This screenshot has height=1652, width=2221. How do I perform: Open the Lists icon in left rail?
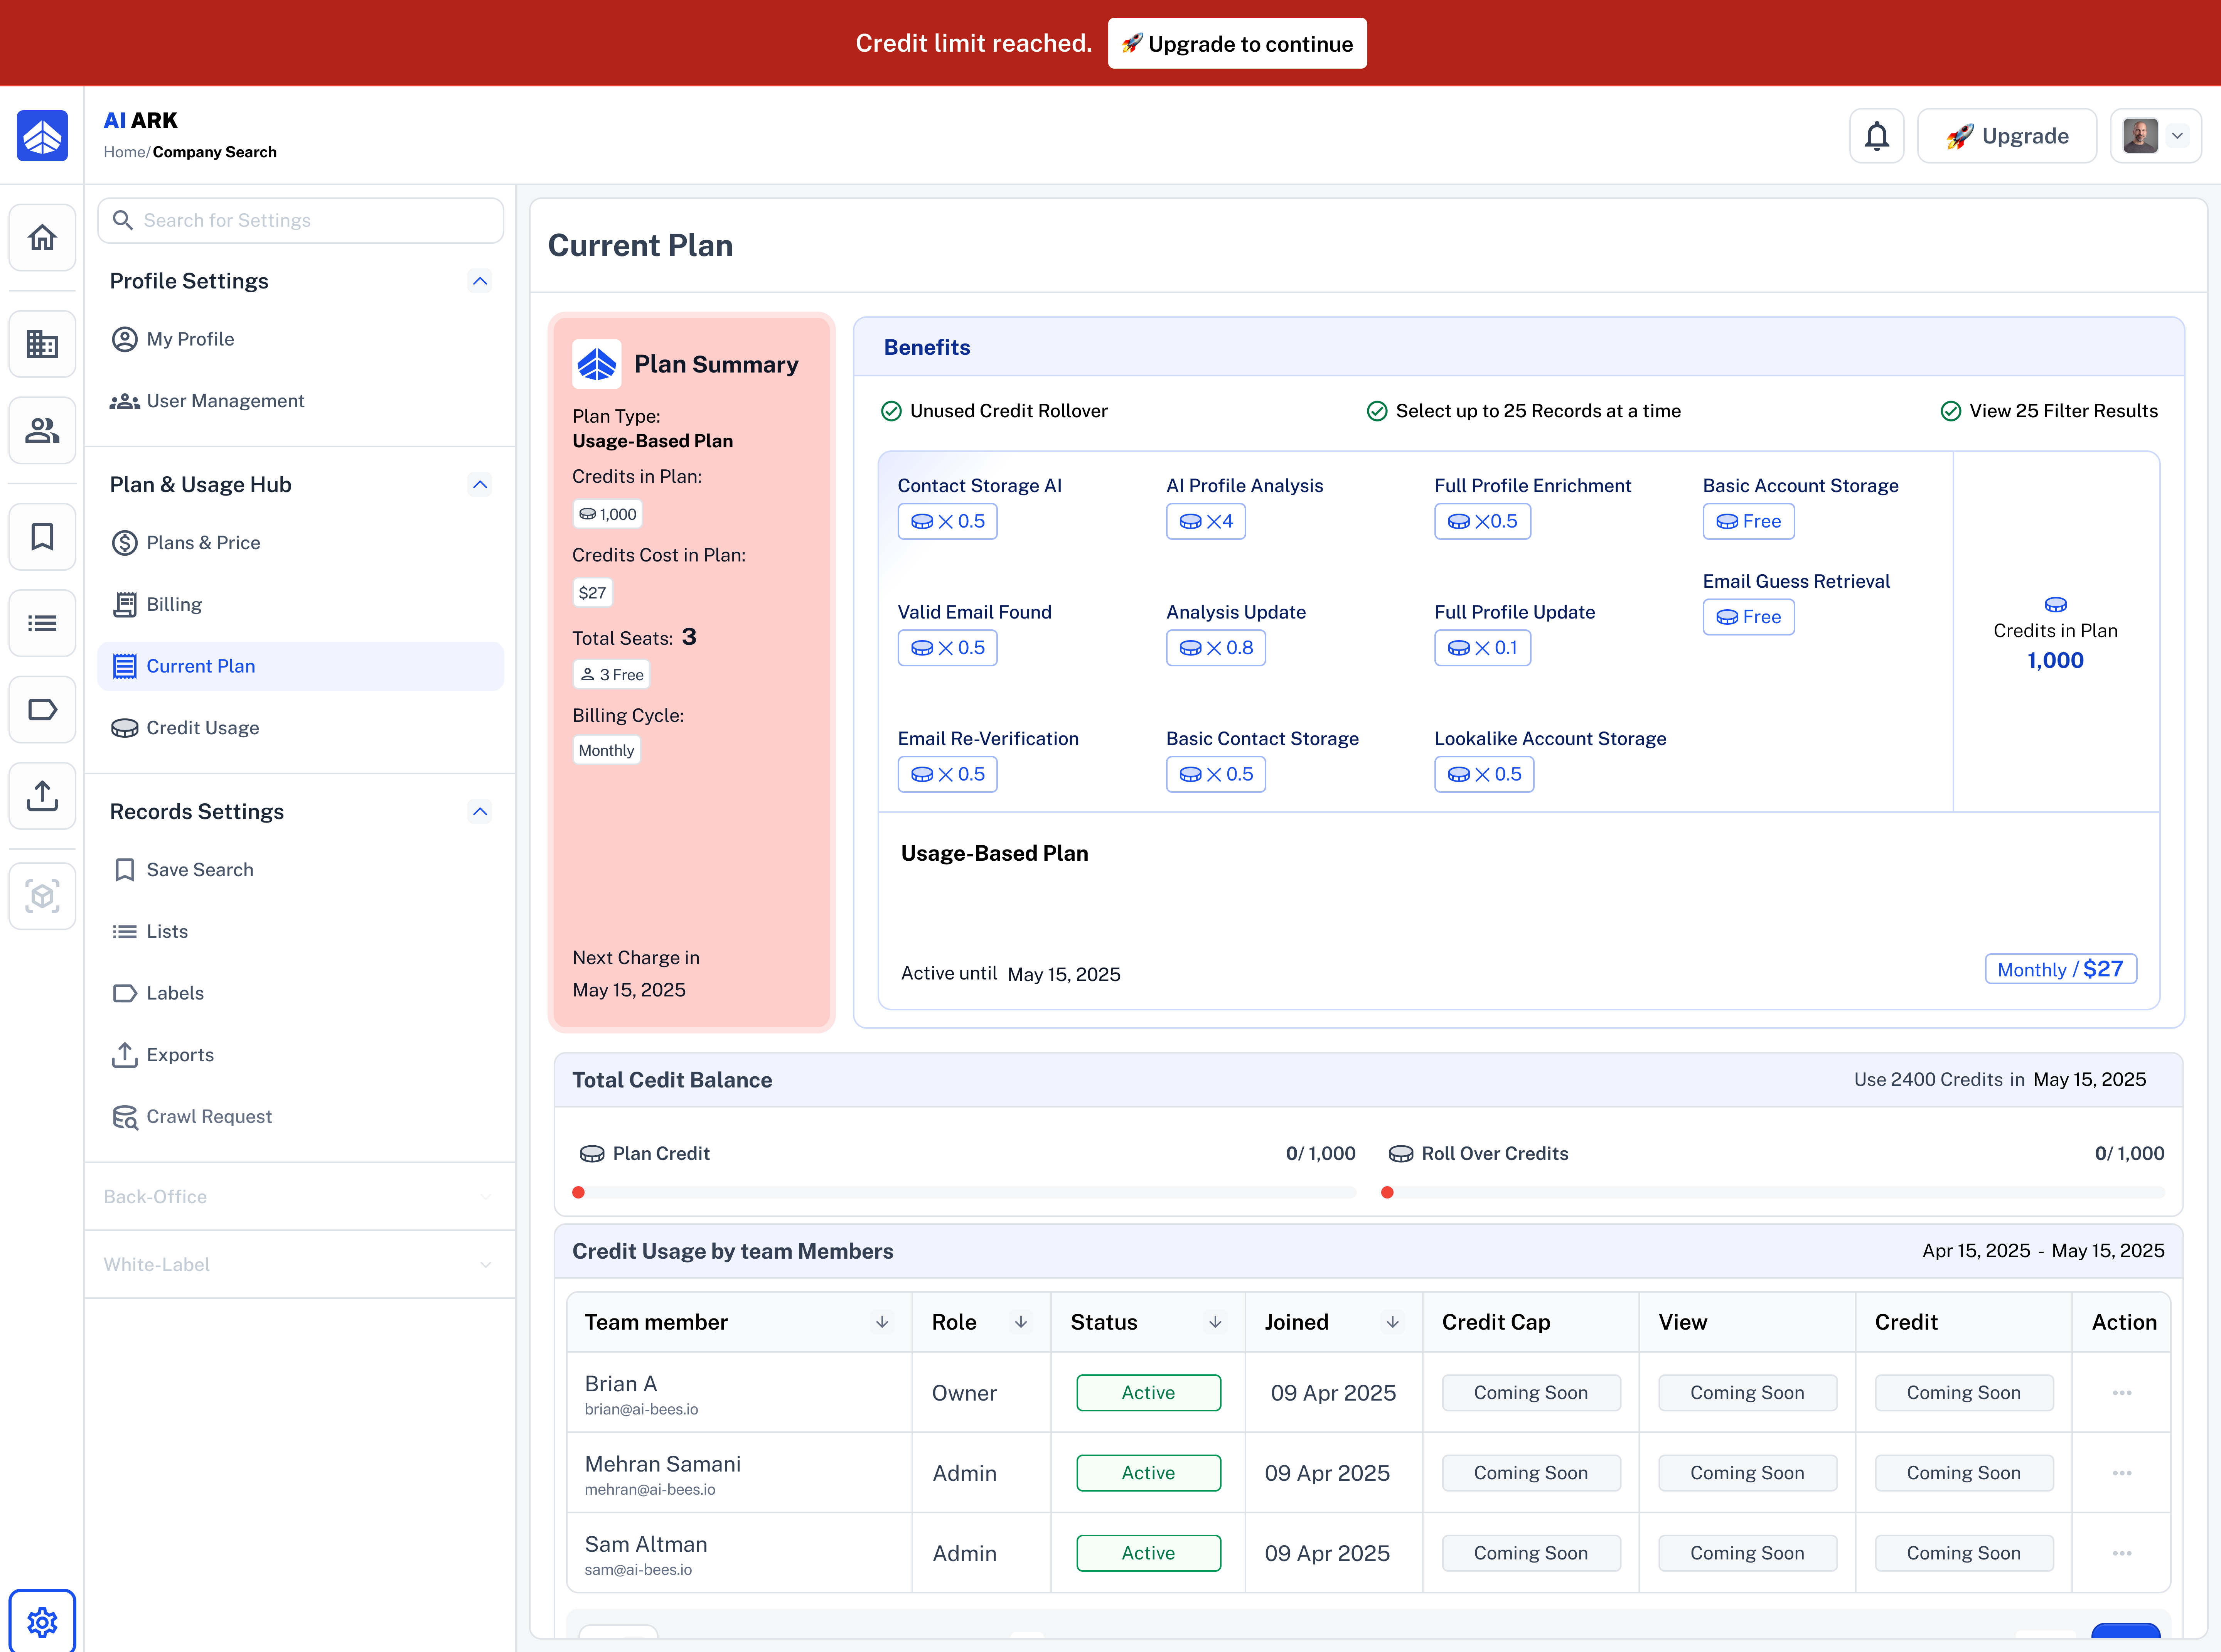click(x=42, y=623)
